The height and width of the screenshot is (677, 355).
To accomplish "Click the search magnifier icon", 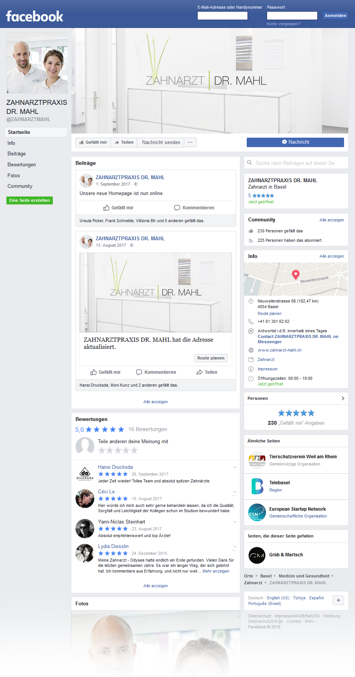I will [249, 163].
